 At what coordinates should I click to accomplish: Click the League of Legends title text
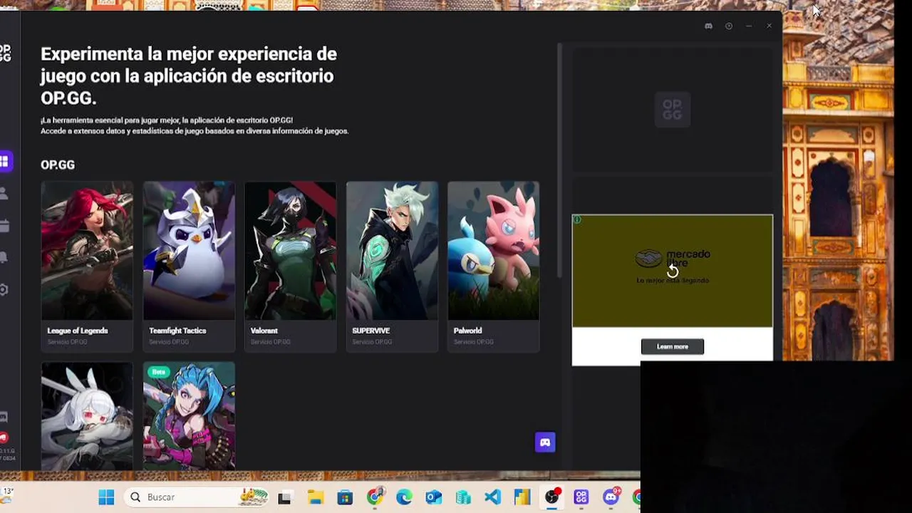pos(78,331)
